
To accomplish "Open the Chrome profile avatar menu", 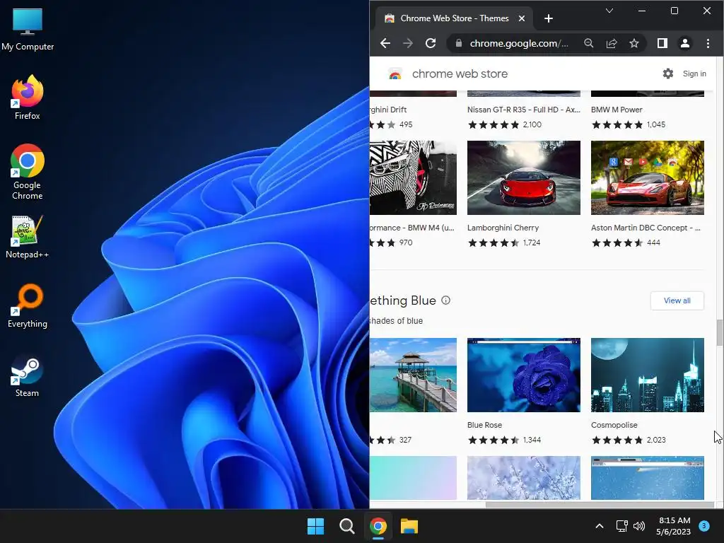I will point(684,43).
